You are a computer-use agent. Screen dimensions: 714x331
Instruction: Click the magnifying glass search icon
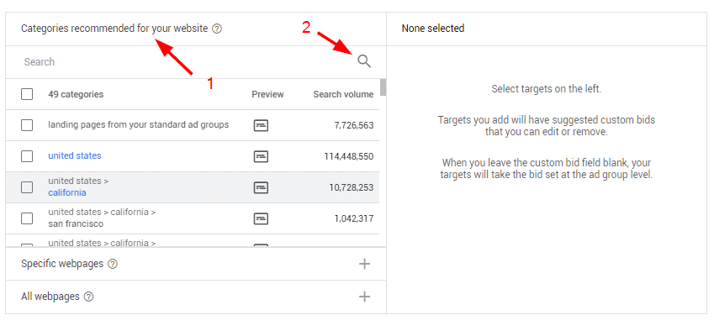pos(364,61)
